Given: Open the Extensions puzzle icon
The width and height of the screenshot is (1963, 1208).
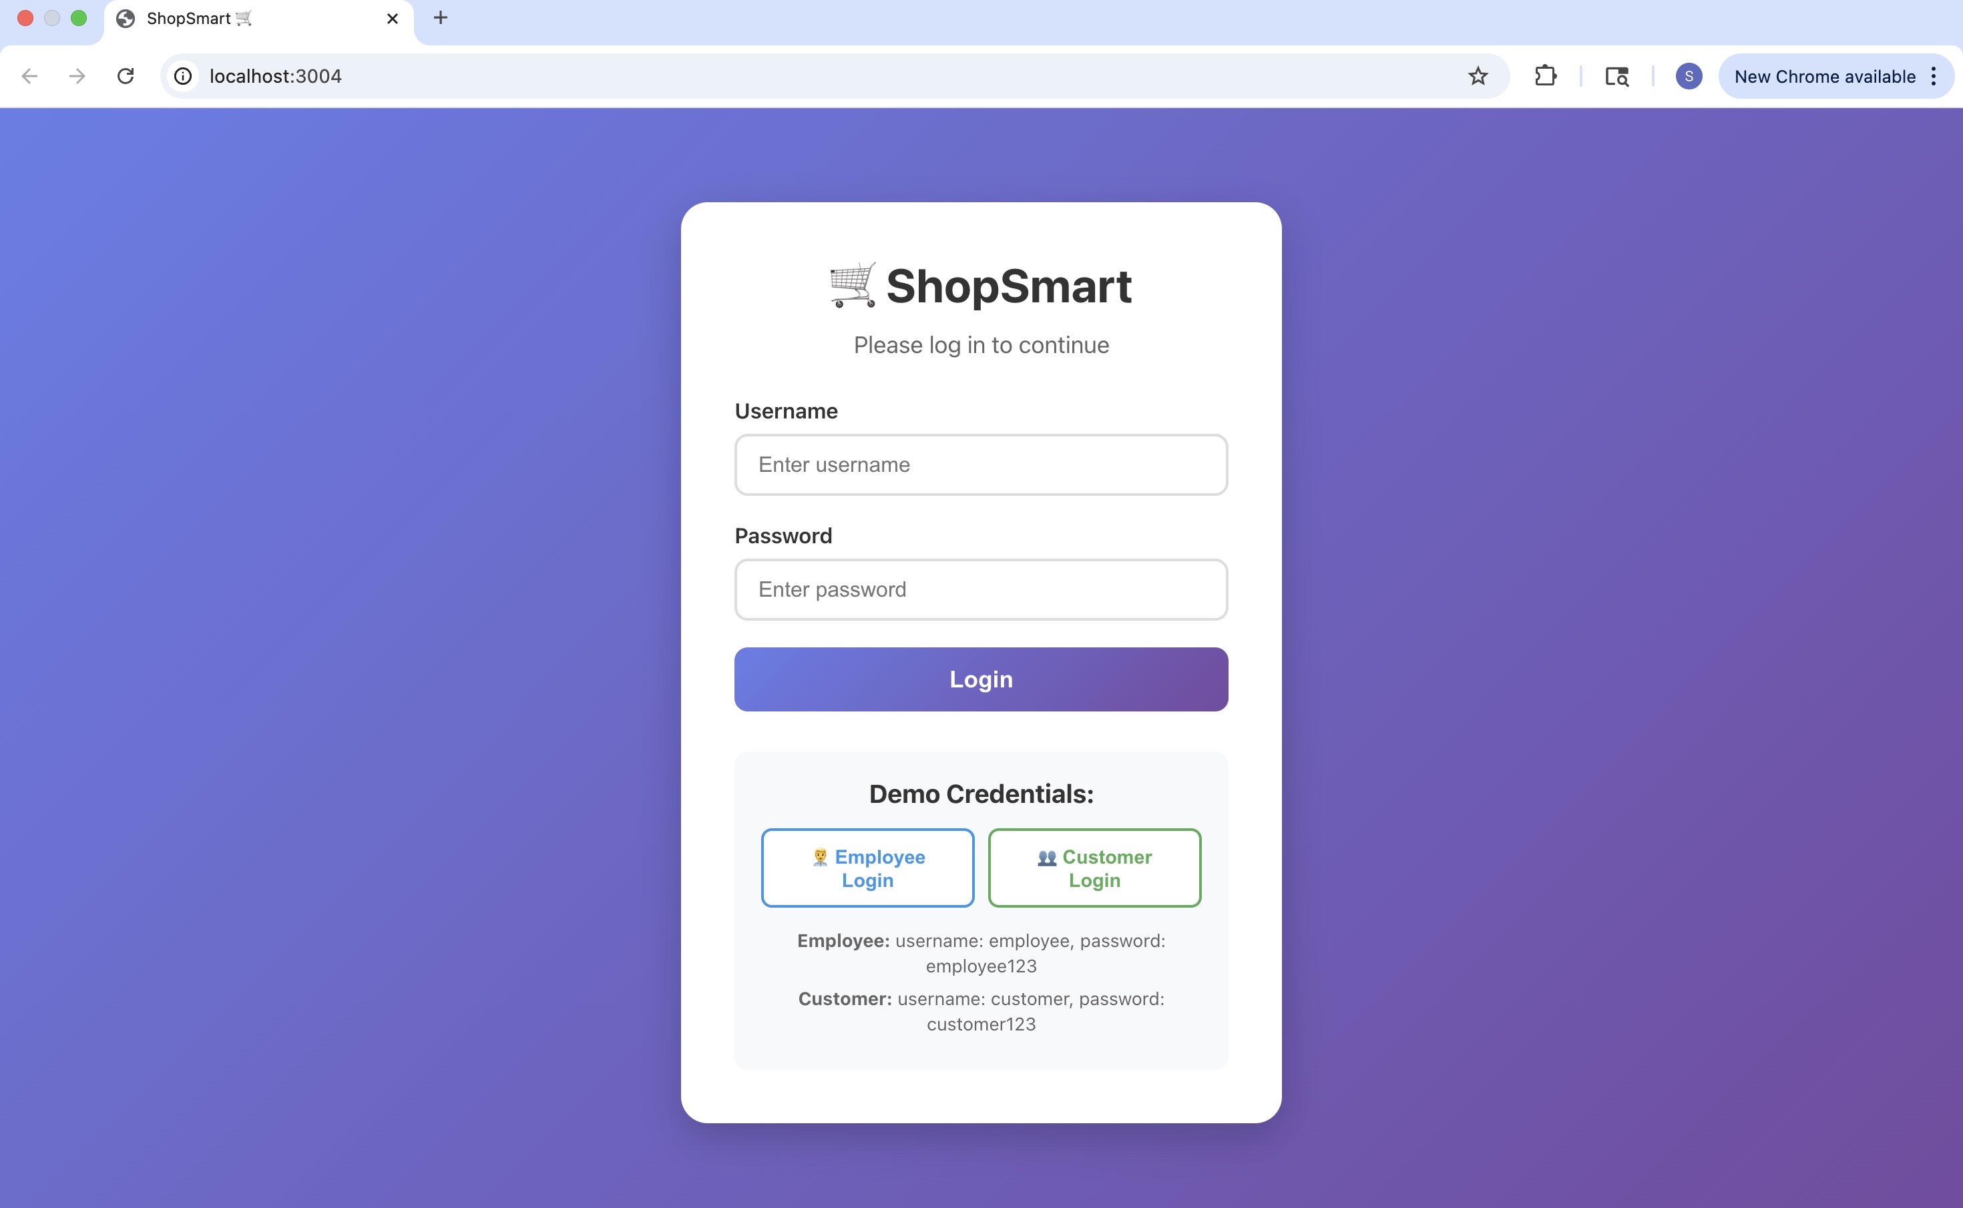Looking at the screenshot, I should [1545, 76].
